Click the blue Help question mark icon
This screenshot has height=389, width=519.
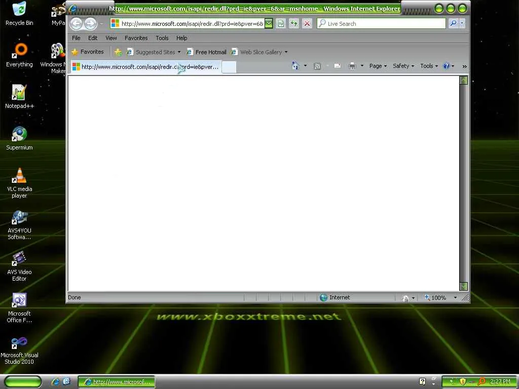[446, 66]
